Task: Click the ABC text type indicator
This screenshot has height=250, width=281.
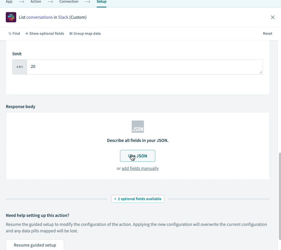Action: pos(20,67)
